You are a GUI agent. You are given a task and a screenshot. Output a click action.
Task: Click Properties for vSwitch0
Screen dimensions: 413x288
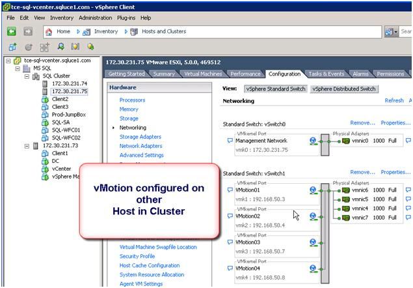tap(395, 123)
